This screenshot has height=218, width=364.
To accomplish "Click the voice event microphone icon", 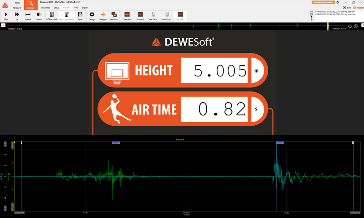I will tap(311, 19).
